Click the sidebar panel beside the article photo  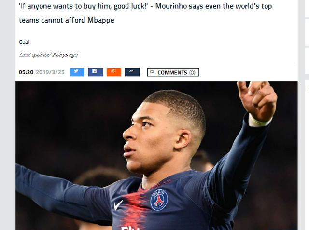[x=307, y=155]
